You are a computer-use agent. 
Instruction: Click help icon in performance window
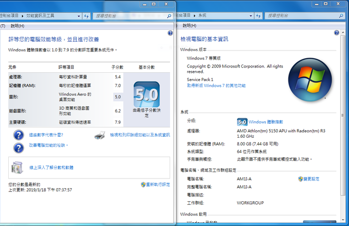[x=170, y=33]
